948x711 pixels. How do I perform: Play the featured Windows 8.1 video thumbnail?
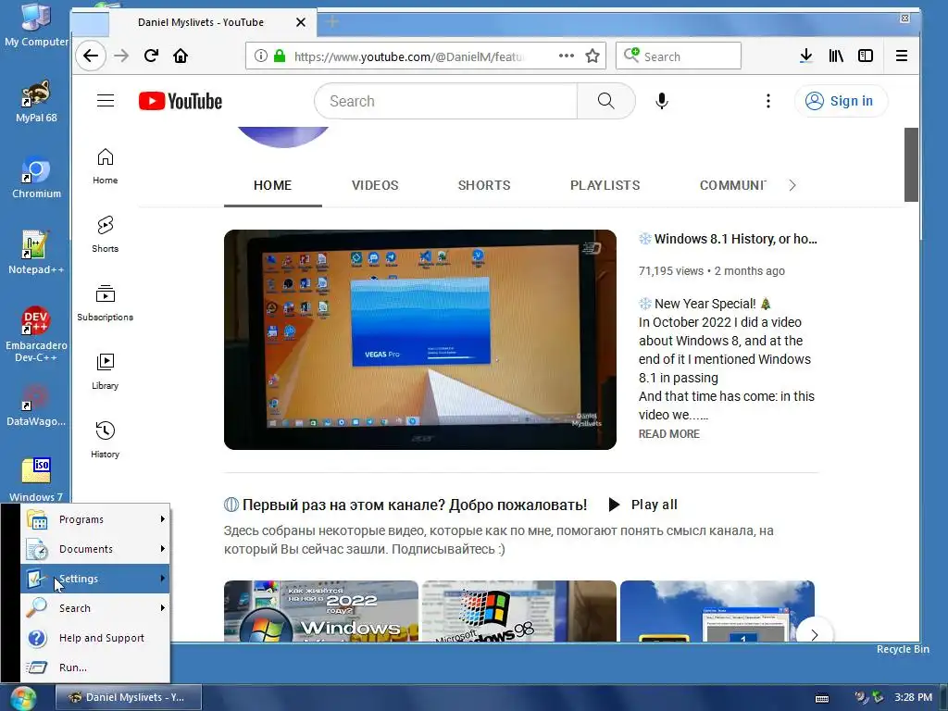420,340
